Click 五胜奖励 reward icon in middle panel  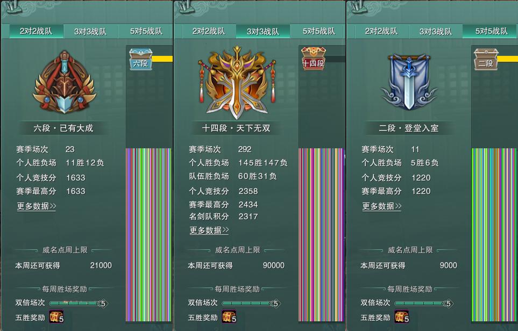(229, 316)
